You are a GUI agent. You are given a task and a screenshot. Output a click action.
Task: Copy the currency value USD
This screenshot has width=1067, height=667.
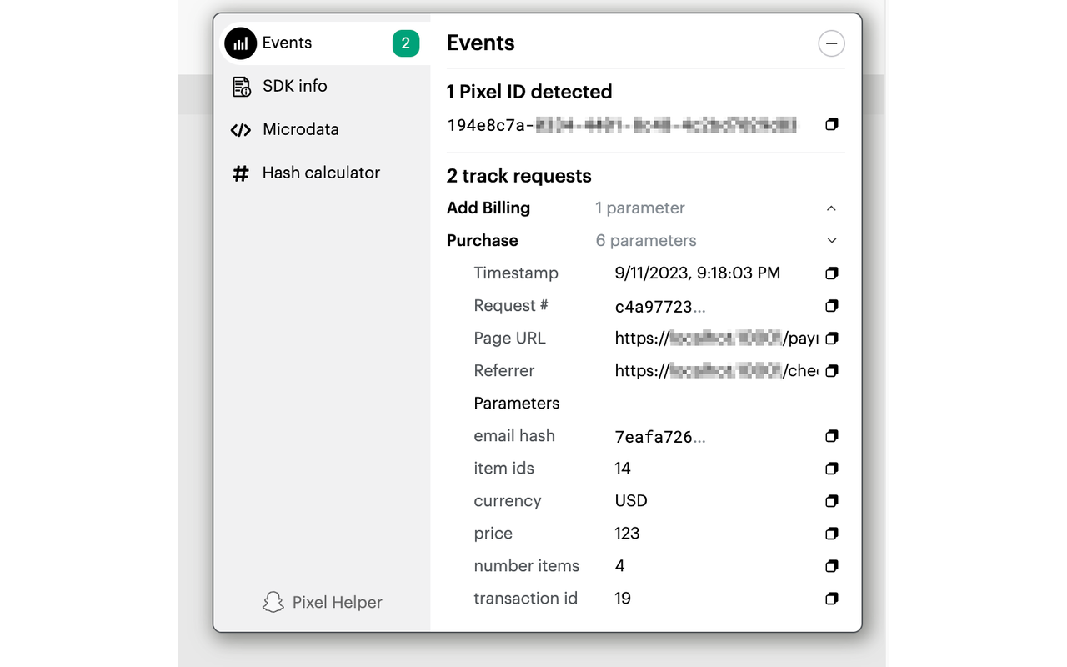coord(831,501)
